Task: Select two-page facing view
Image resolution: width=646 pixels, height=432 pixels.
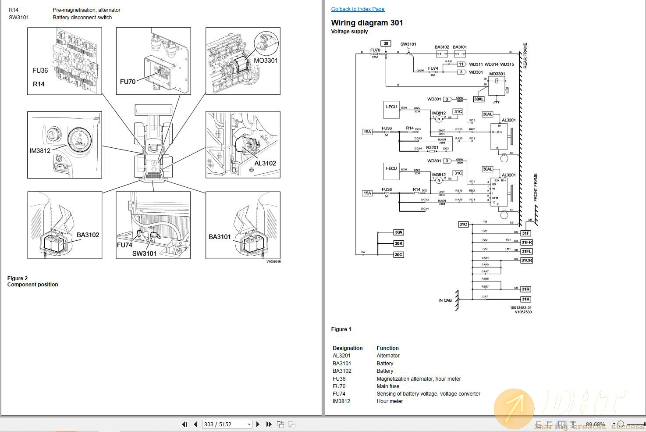Action: [x=561, y=424]
